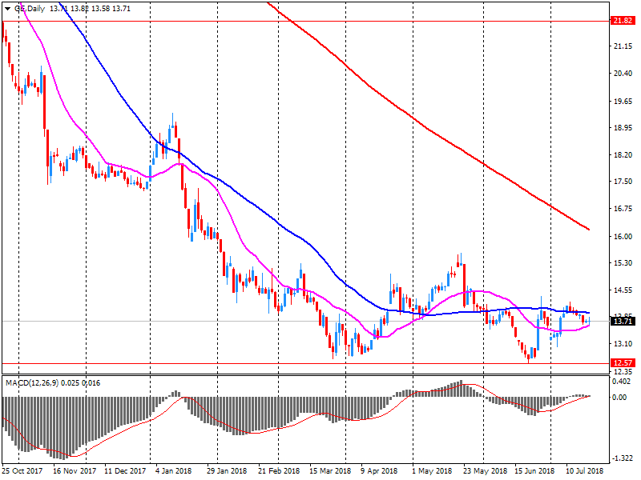This screenshot has height=480, width=641.
Task: Select the 21.82 red price level label
Action: (x=623, y=21)
